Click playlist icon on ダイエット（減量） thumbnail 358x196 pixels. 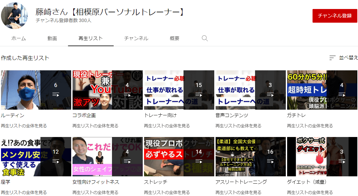coord(342,161)
